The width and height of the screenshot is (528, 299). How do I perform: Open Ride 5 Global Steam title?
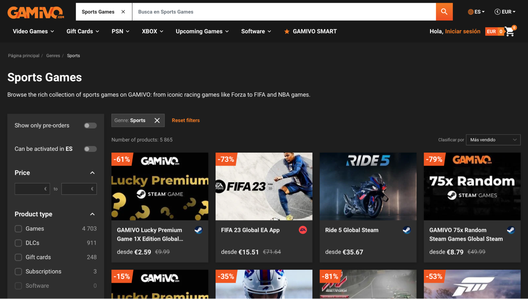(x=352, y=230)
